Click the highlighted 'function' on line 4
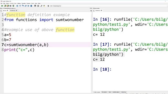The image size is (168, 94). coord(65,30)
